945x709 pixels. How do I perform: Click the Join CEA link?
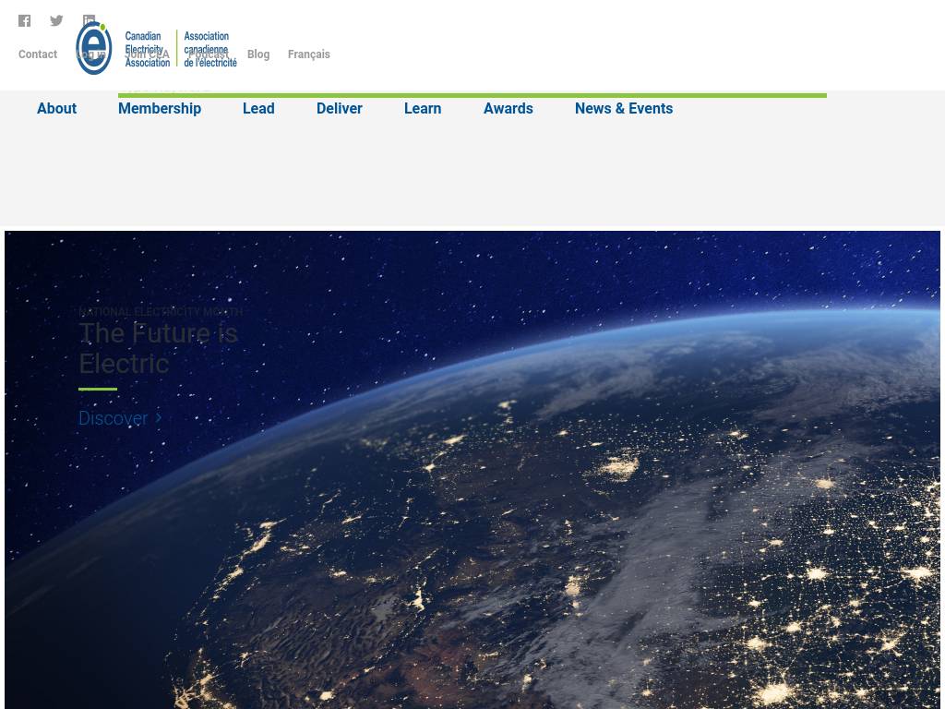(x=148, y=54)
